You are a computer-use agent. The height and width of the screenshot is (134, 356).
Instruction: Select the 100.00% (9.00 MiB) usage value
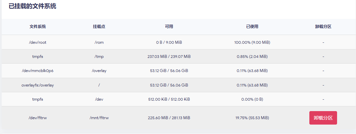point(252,42)
